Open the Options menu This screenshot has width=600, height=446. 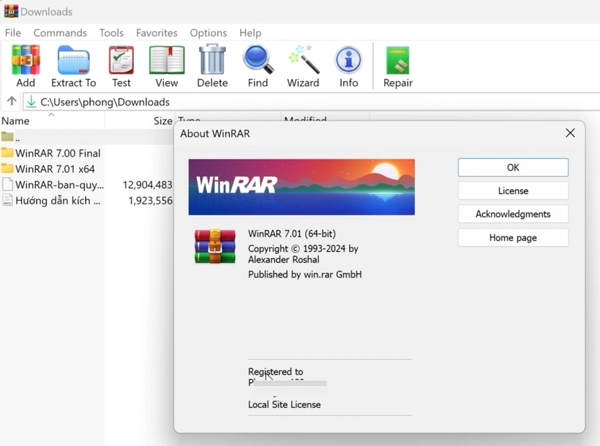(x=208, y=33)
